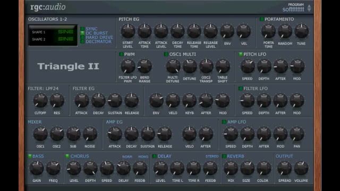Click the Filter EG SUSTAIN knob

click(115, 100)
